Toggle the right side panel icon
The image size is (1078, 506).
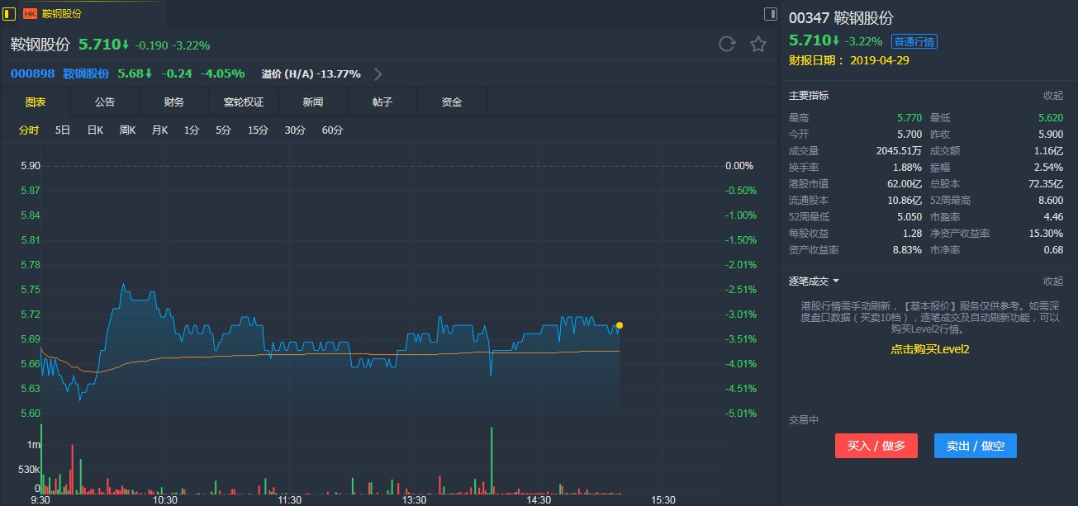770,13
